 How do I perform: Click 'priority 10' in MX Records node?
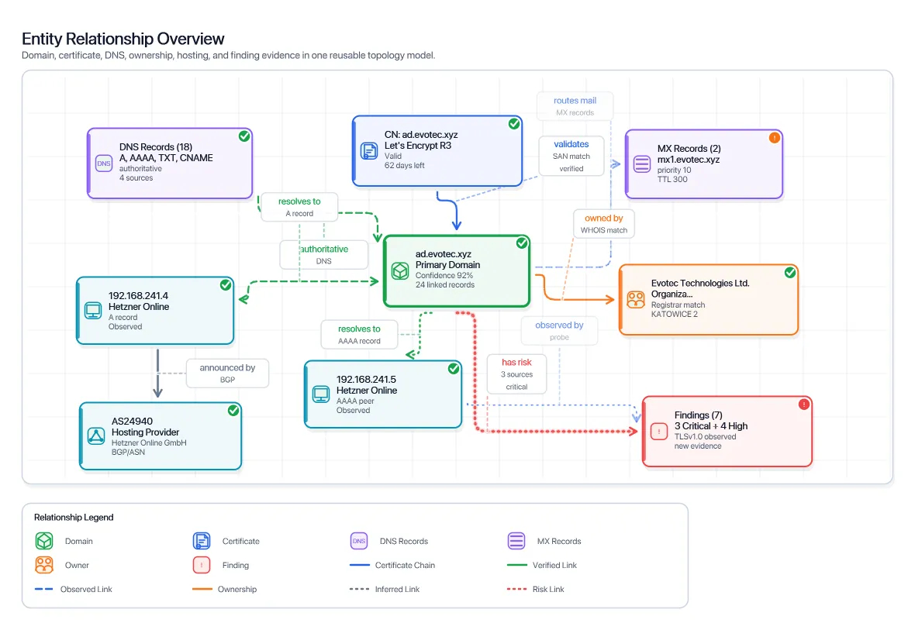coord(674,170)
